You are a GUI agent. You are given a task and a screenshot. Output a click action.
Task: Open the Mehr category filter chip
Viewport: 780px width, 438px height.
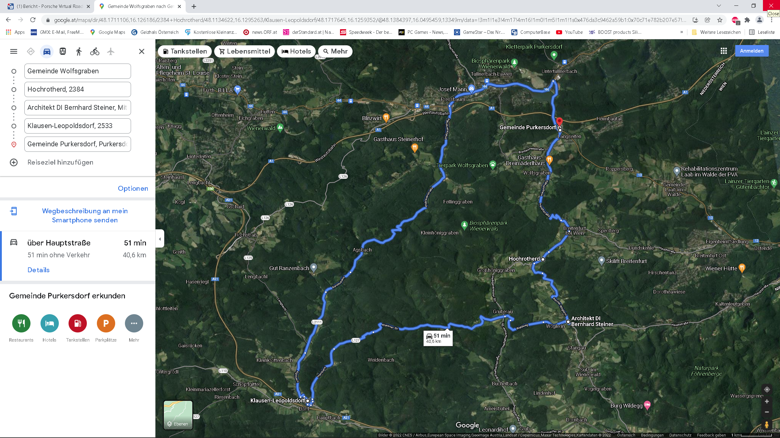(x=335, y=51)
